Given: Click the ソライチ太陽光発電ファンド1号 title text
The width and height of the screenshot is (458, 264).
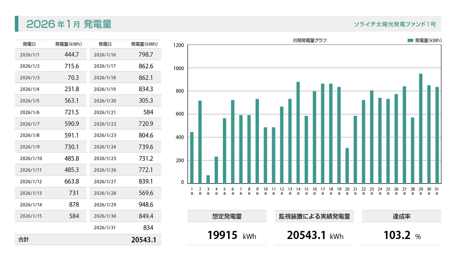Looking at the screenshot, I should pos(395,24).
